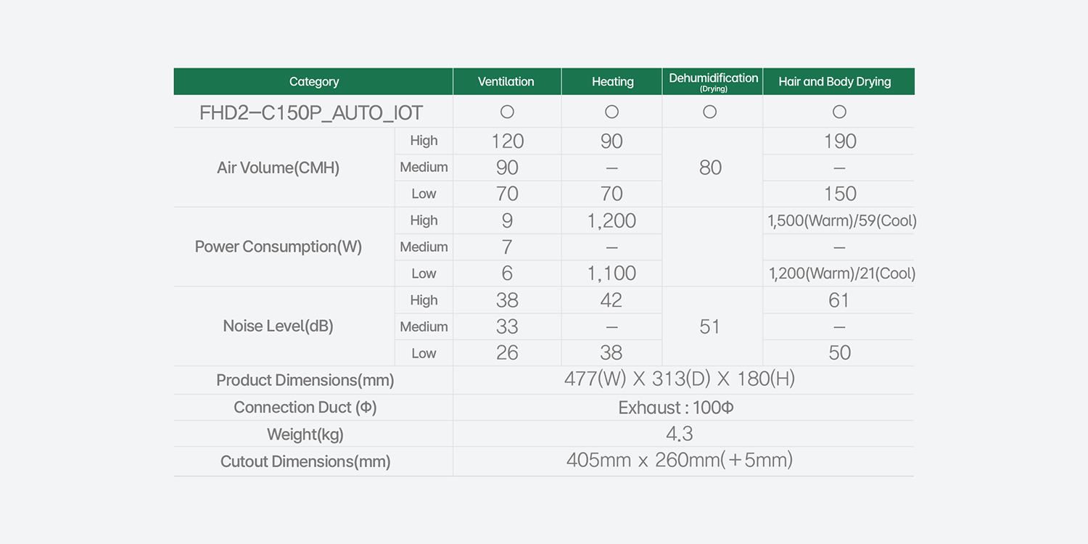Select the 1,200(Warm)/21(Cool) power cell
The image size is (1088, 544).
841,273
